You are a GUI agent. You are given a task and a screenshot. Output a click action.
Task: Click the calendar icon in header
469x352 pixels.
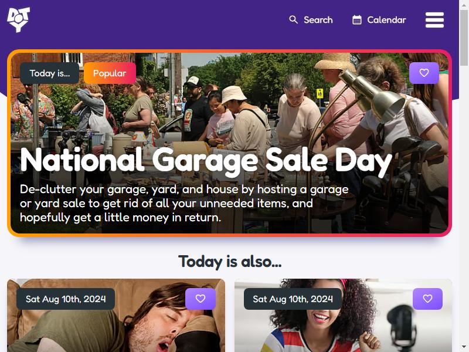357,20
